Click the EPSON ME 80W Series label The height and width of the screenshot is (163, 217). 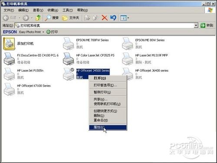[x=150, y=40]
